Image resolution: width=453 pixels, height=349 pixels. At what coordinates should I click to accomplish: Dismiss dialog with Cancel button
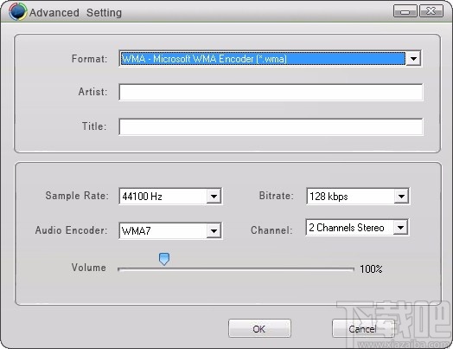[363, 328]
